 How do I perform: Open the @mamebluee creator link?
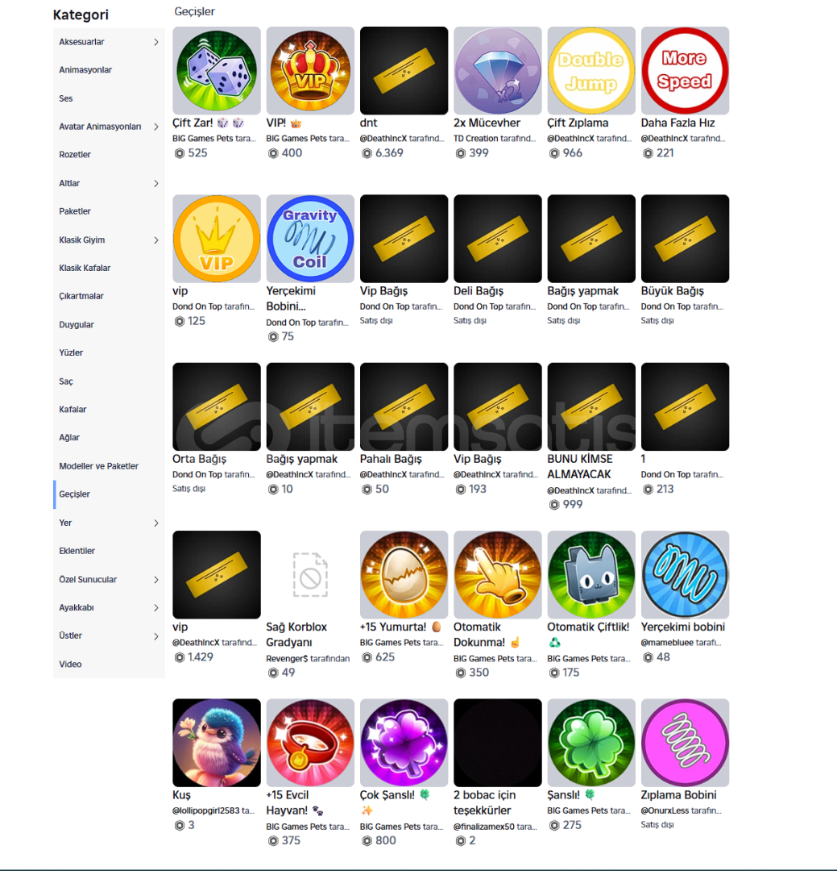pyautogui.click(x=666, y=643)
